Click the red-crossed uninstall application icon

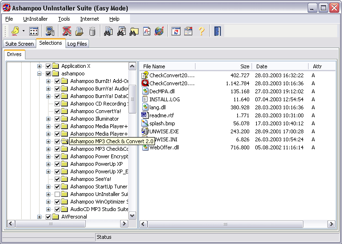pos(67,31)
